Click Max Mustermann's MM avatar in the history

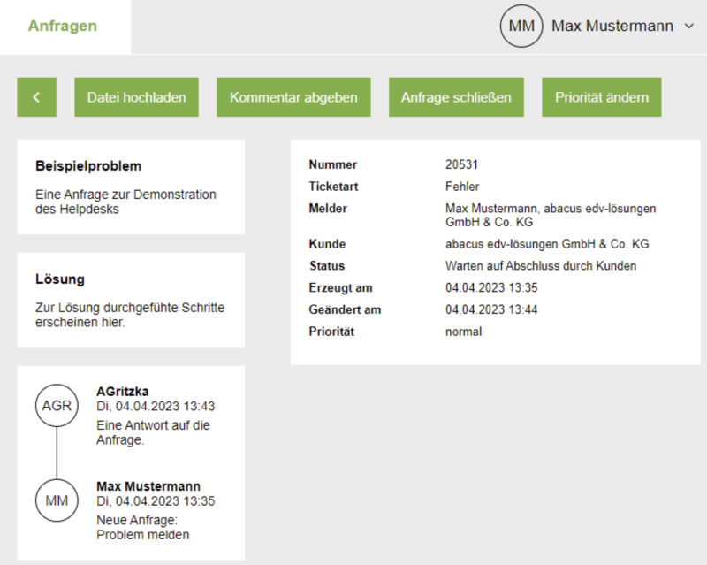click(x=56, y=500)
